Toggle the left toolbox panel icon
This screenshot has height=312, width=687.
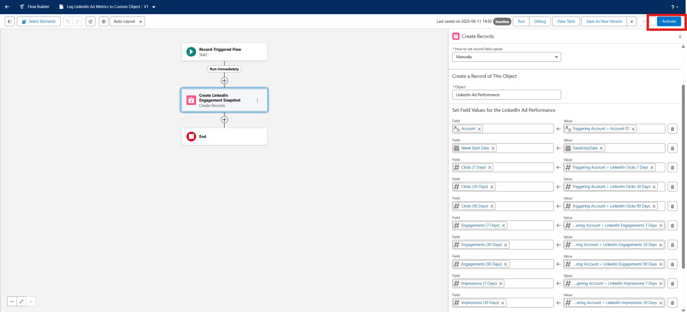point(10,21)
